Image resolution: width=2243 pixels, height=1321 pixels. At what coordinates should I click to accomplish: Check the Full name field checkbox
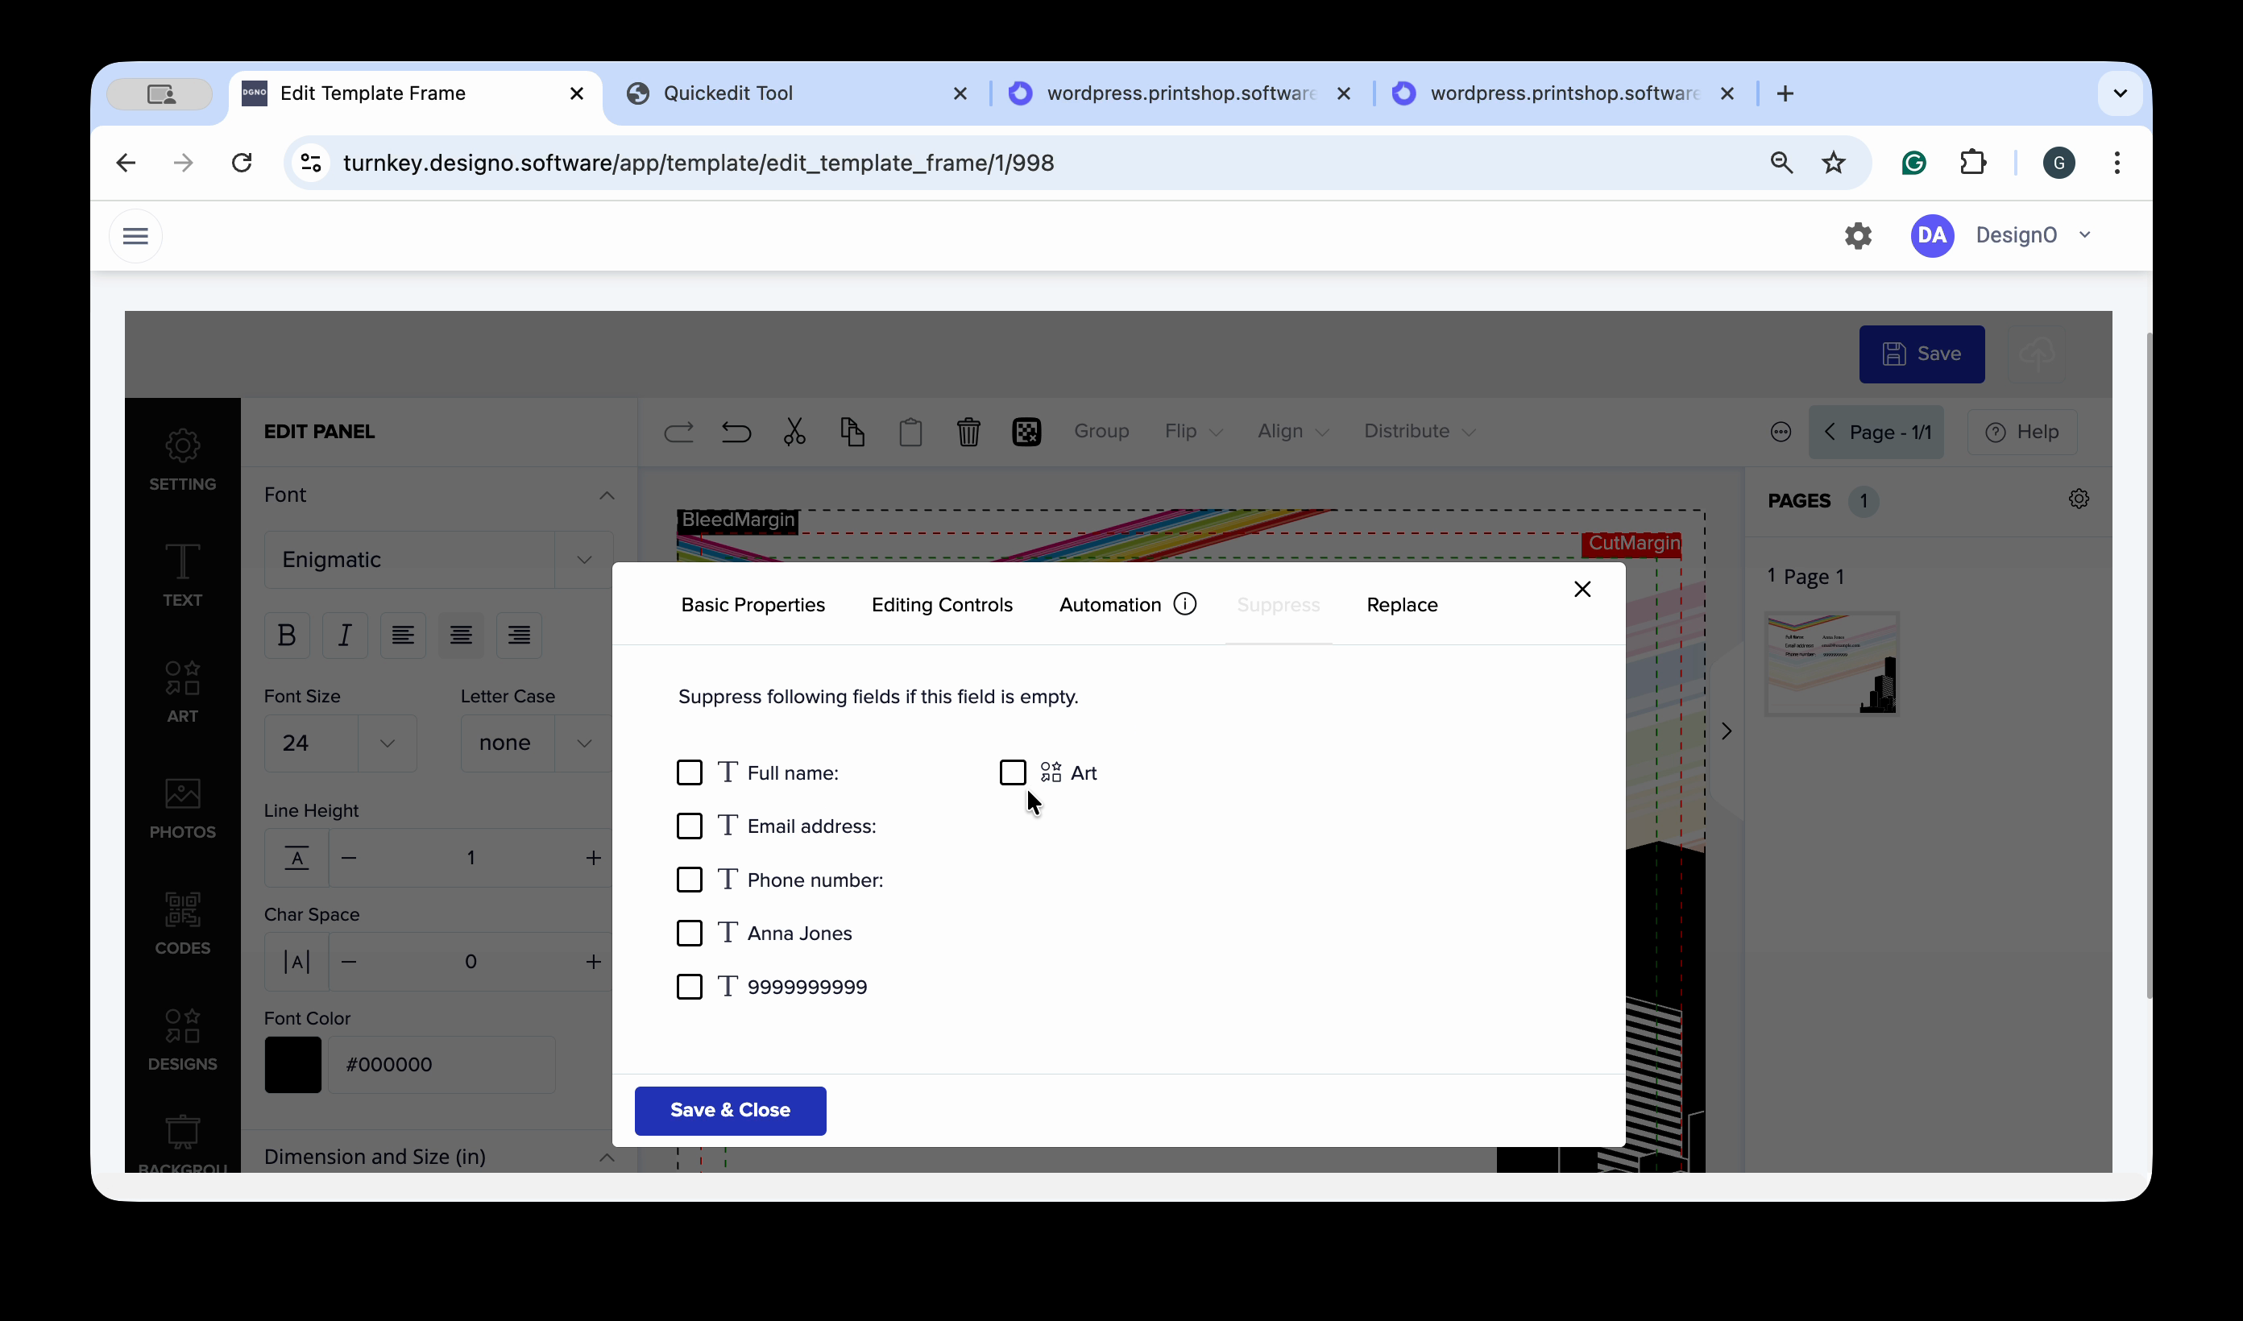tap(689, 772)
